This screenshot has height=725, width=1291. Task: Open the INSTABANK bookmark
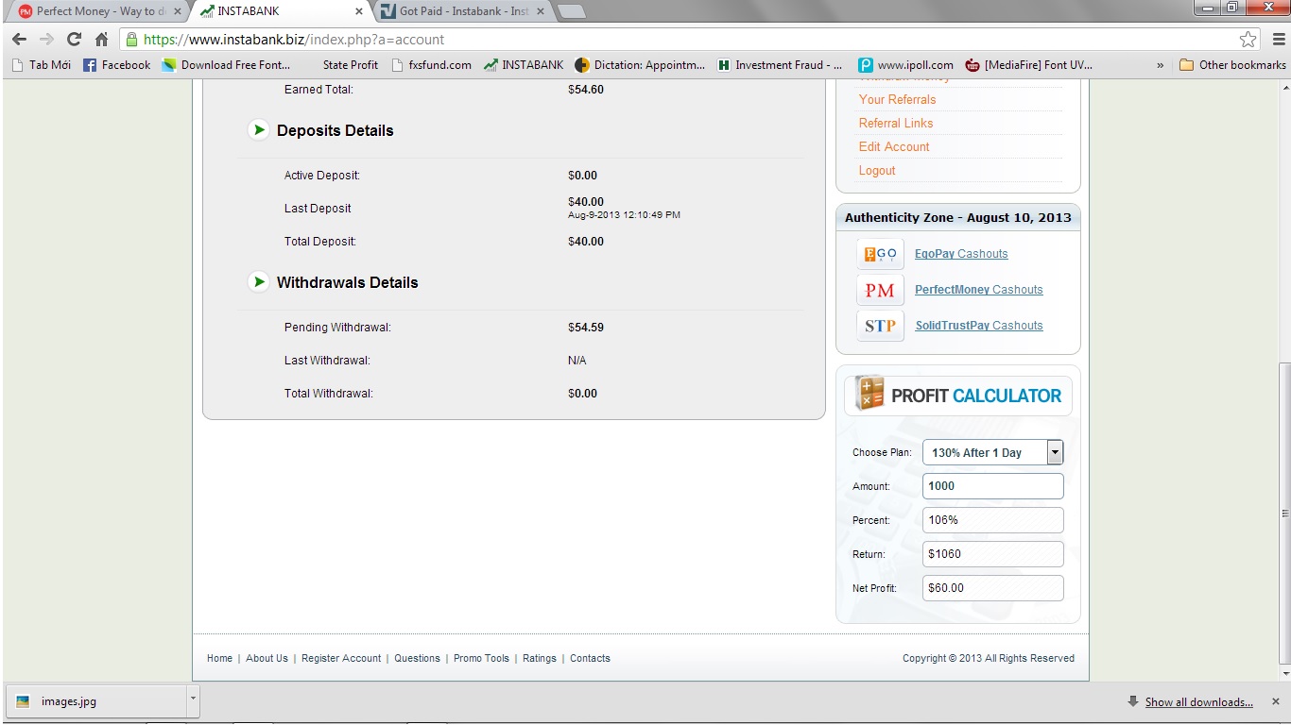523,65
